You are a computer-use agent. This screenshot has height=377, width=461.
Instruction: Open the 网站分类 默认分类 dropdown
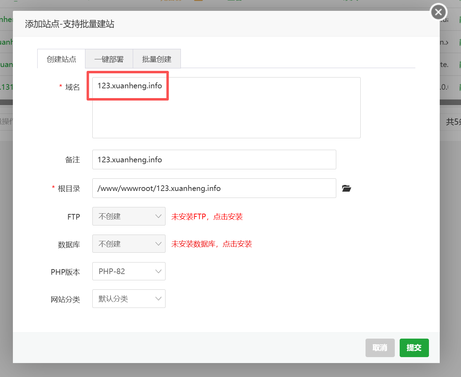click(x=129, y=299)
